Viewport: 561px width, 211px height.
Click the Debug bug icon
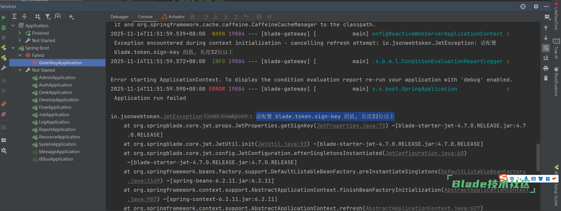[4, 28]
